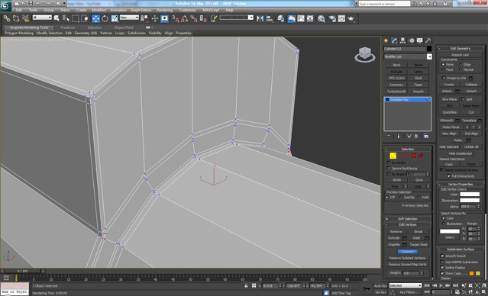
Task: Click the Collapse button
Action: tap(471, 85)
